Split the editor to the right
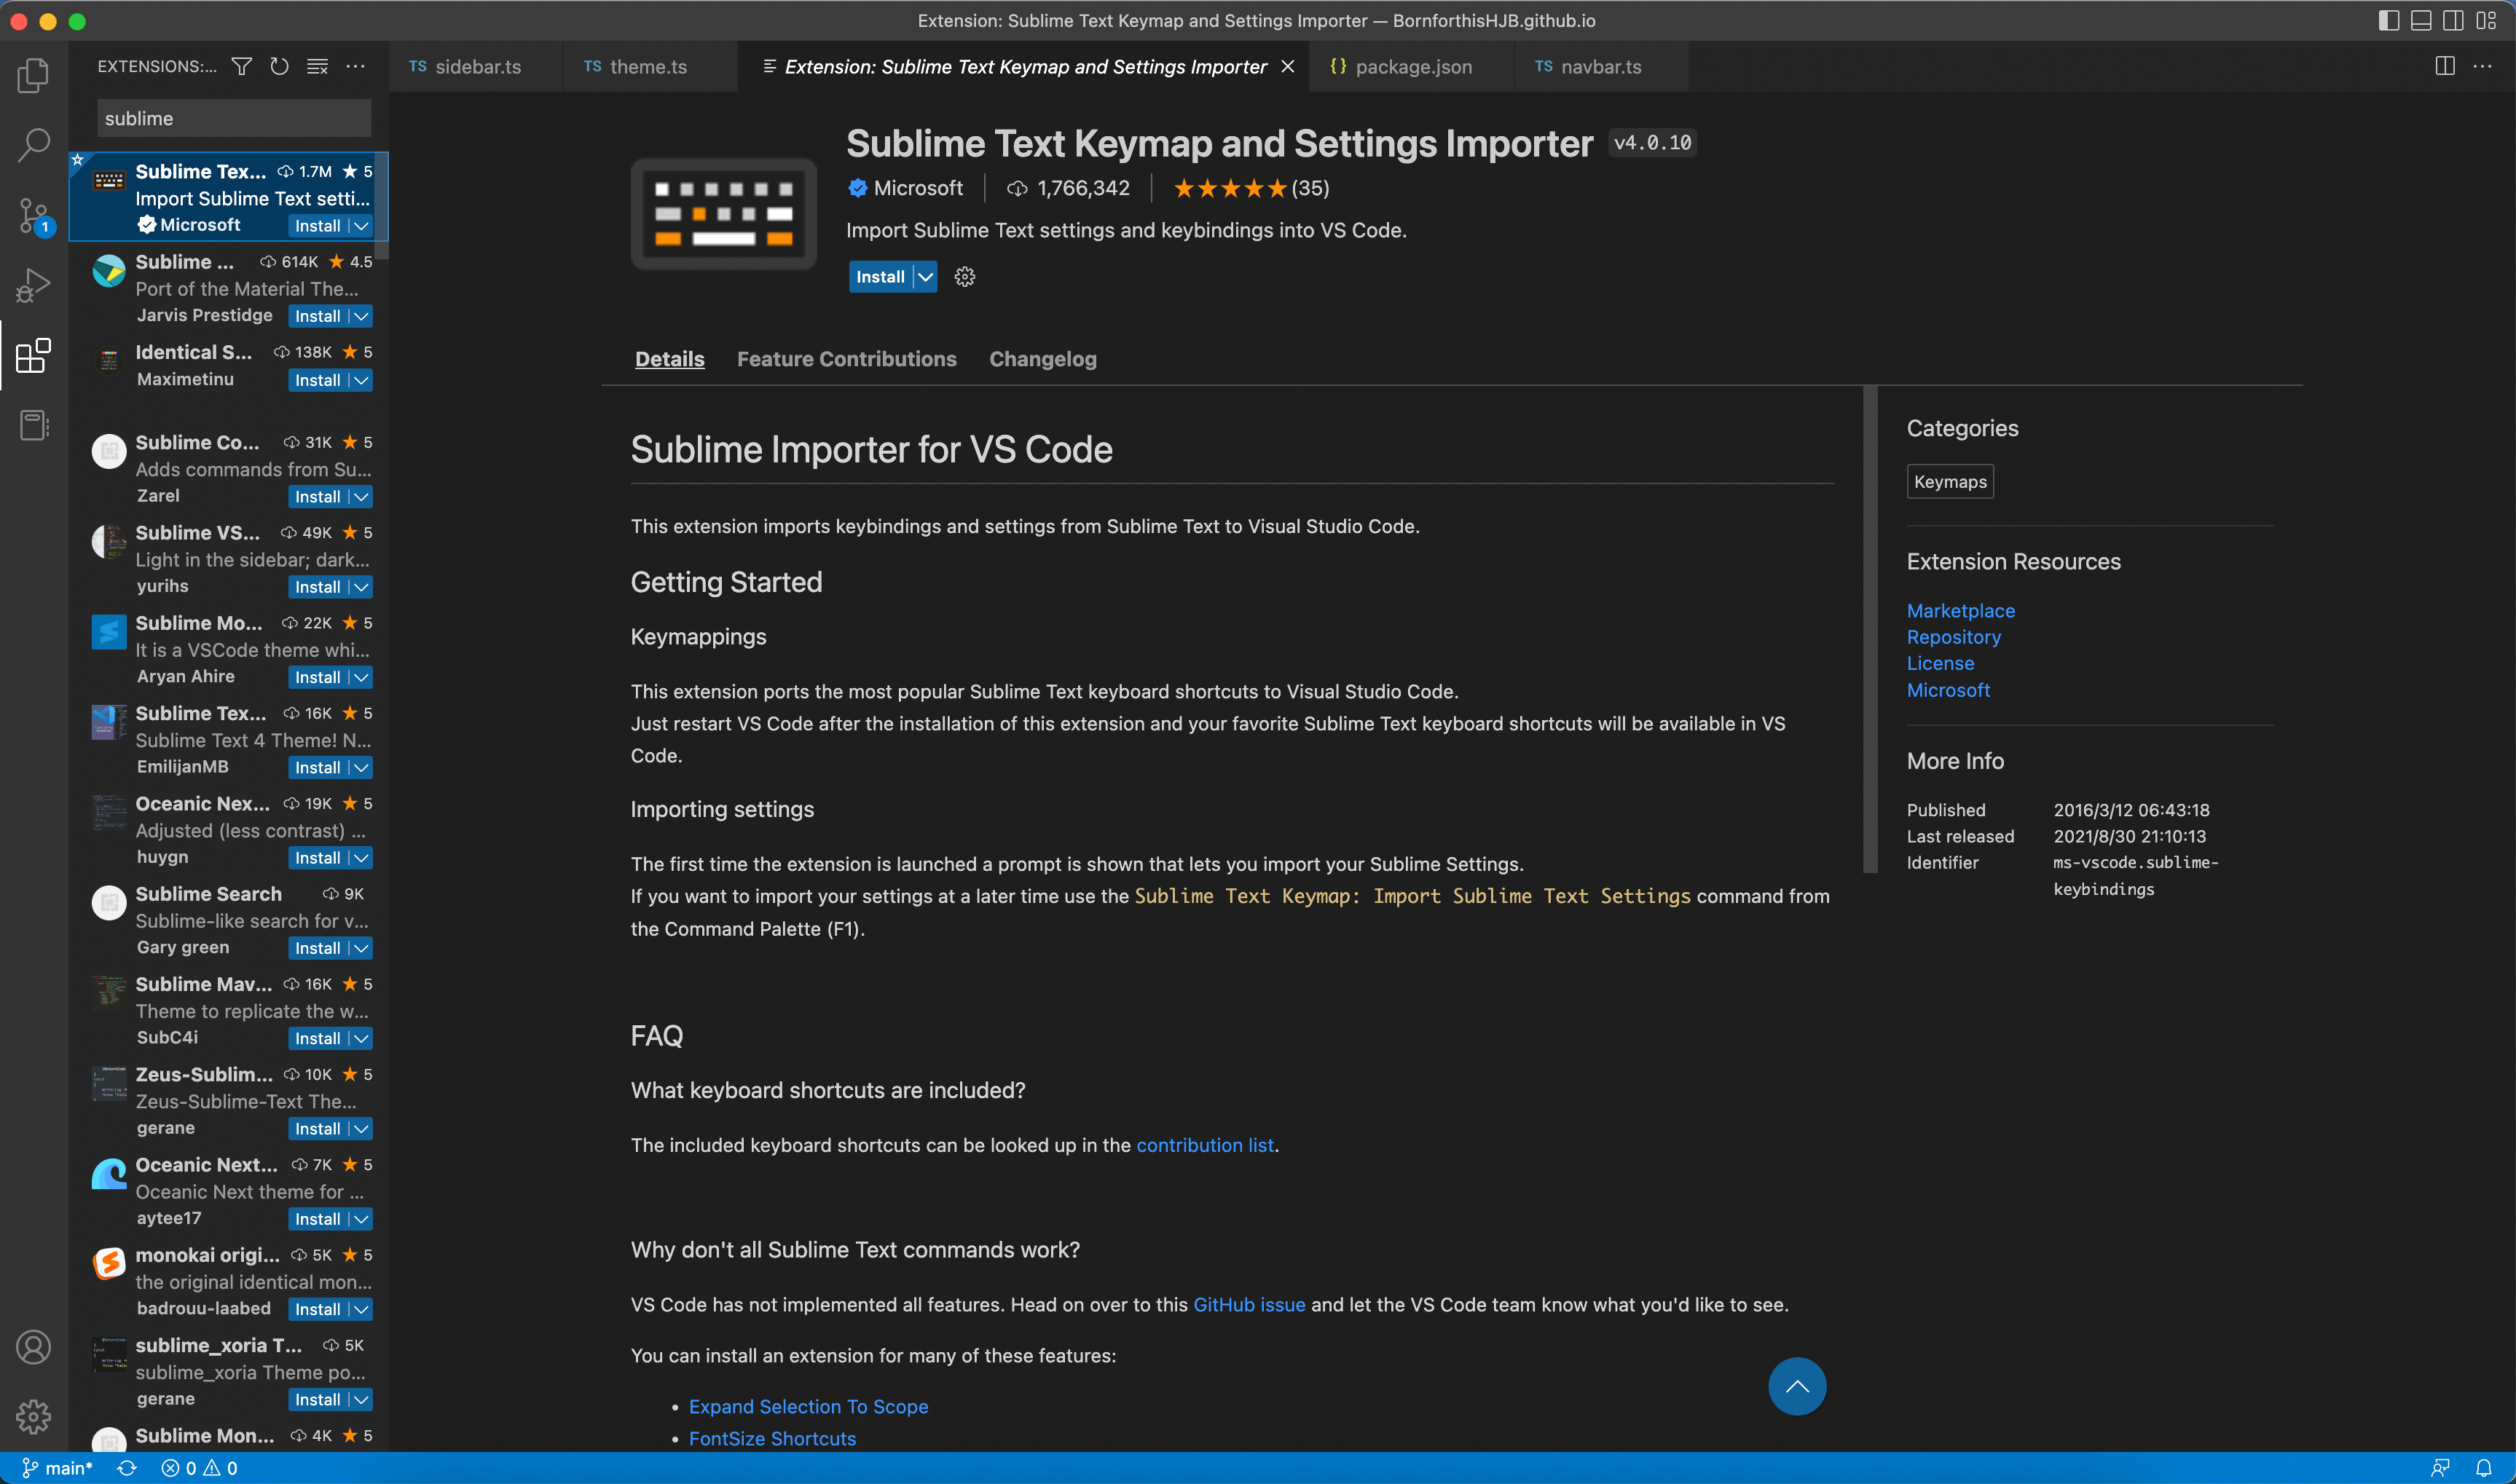Screen dimensions: 2516x1484 pos(2444,66)
